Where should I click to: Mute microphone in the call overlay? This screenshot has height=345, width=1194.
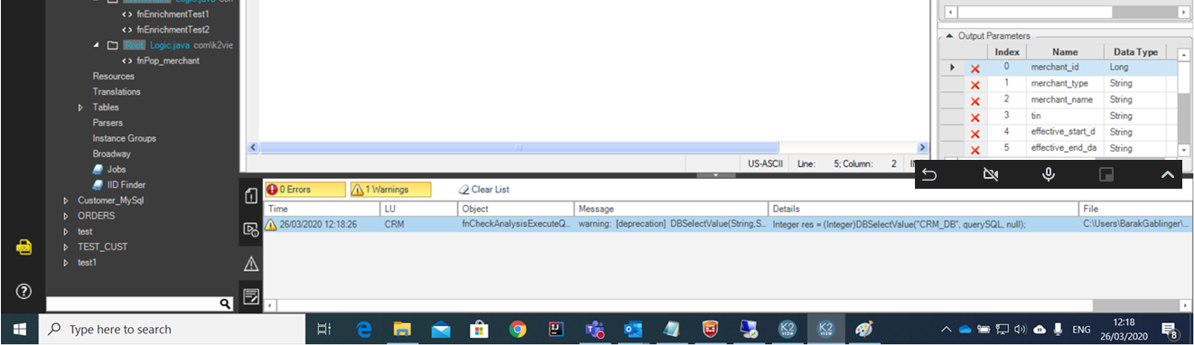click(x=1049, y=174)
